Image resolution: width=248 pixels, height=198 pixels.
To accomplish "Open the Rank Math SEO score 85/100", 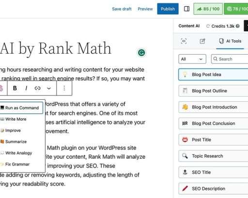I will point(208,9).
